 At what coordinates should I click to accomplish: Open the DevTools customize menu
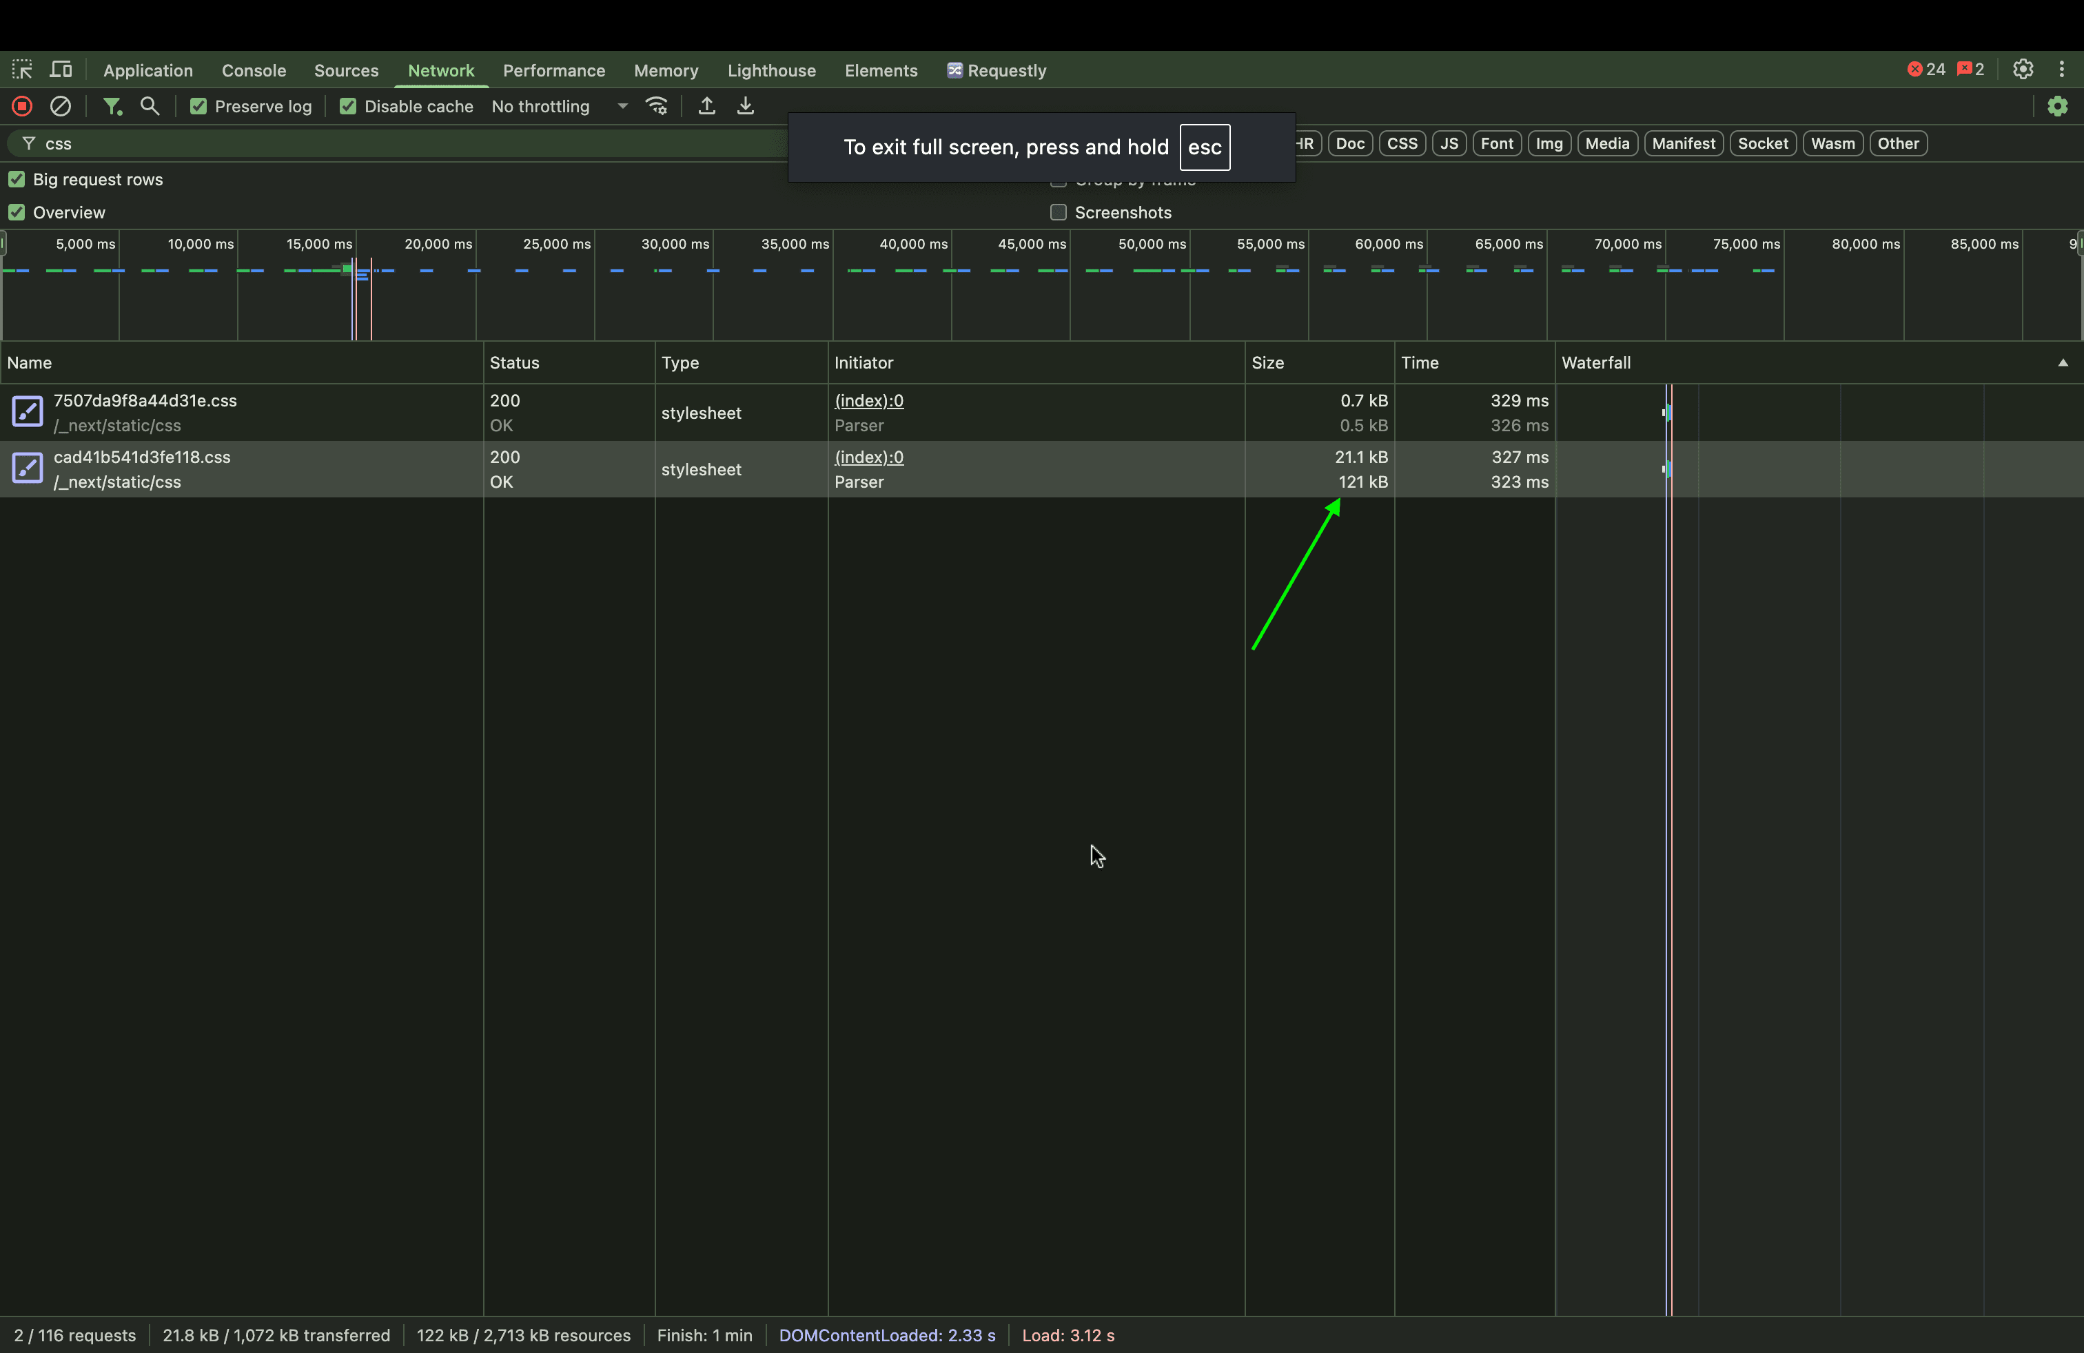[2062, 69]
